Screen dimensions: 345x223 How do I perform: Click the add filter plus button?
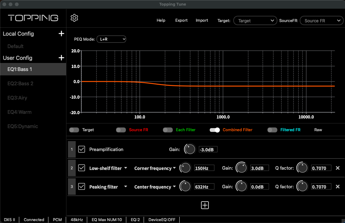point(205,205)
